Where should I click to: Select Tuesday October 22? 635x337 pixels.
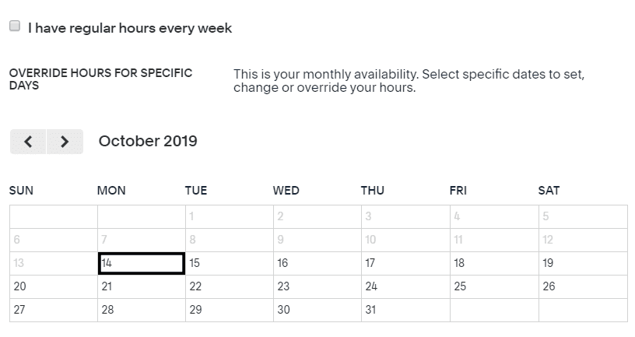tap(230, 286)
